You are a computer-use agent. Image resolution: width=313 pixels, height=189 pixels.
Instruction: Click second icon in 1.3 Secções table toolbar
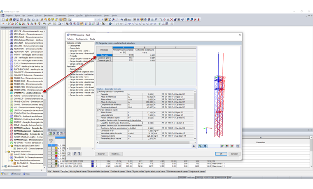54,133
